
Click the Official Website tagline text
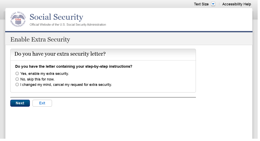68,25
